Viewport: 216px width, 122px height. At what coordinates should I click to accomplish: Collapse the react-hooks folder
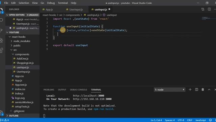(10, 37)
